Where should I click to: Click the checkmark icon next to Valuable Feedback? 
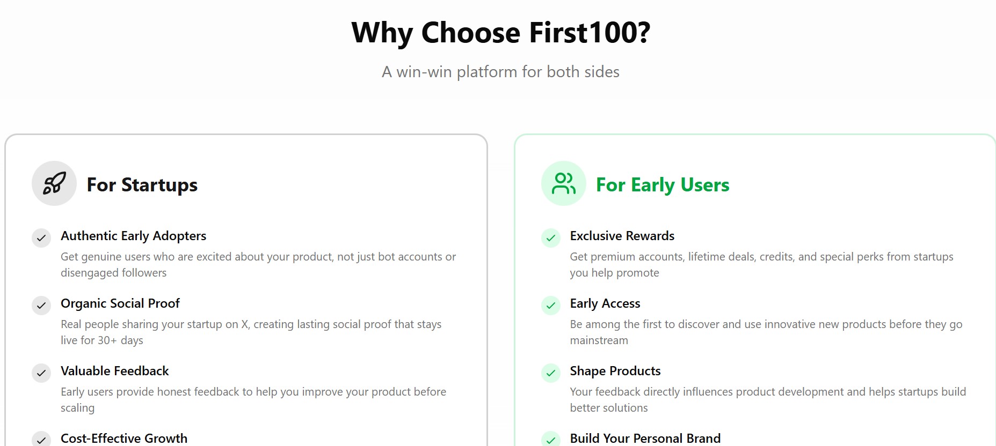(41, 373)
